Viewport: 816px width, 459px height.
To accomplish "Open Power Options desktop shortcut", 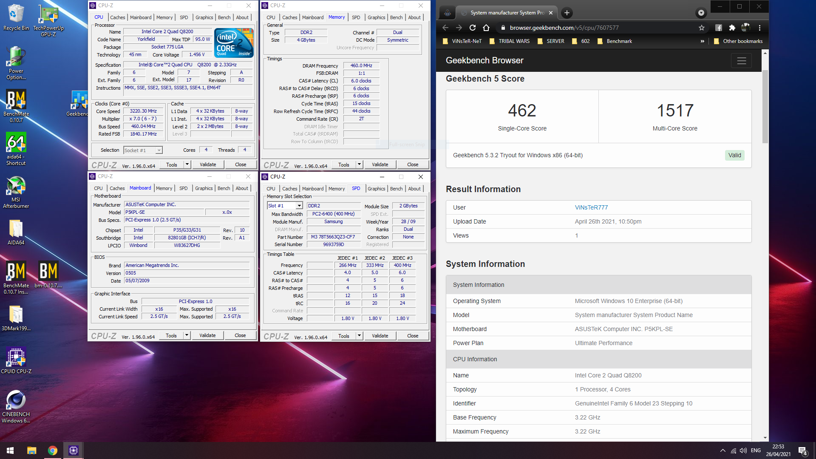I will [16, 63].
